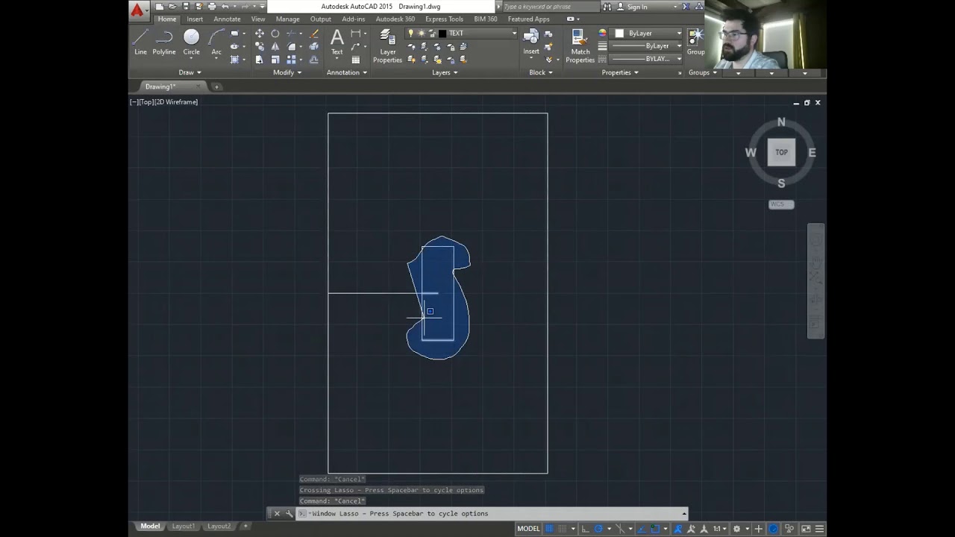Click the WCS button under ViewCube
955x537 pixels.
(781, 204)
